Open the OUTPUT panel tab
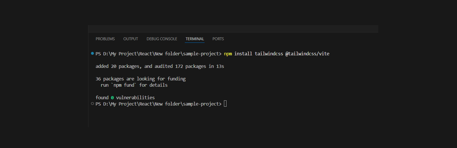Image resolution: width=457 pixels, height=148 pixels. click(131, 39)
